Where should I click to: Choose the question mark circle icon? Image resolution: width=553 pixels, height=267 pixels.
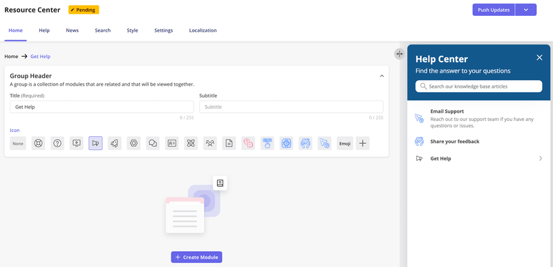pos(57,143)
